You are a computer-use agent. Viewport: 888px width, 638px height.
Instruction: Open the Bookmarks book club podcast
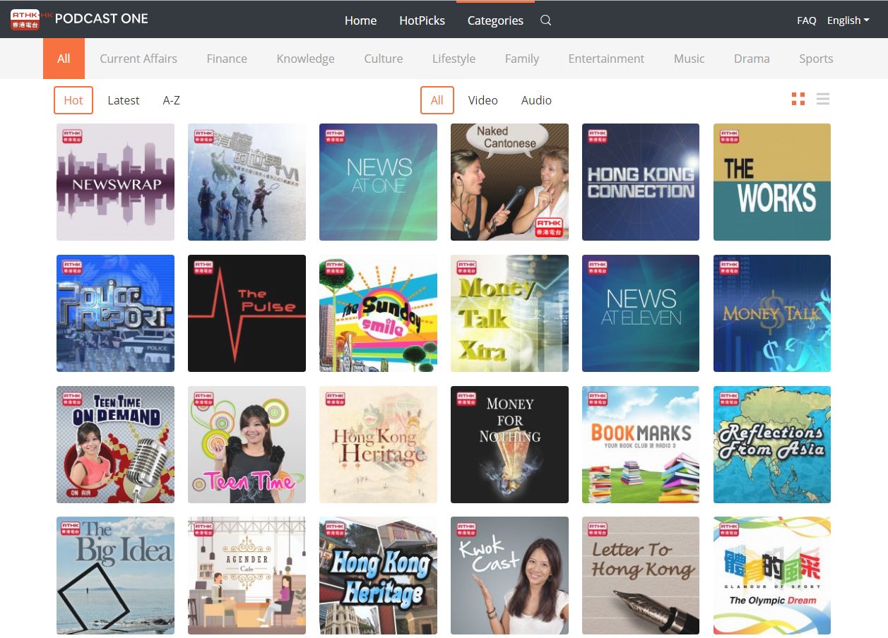coord(641,445)
